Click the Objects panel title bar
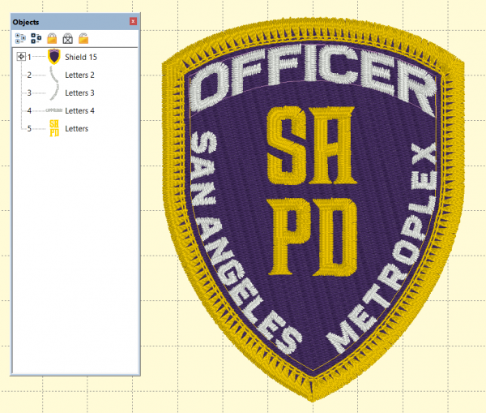486x413 pixels. click(65, 20)
